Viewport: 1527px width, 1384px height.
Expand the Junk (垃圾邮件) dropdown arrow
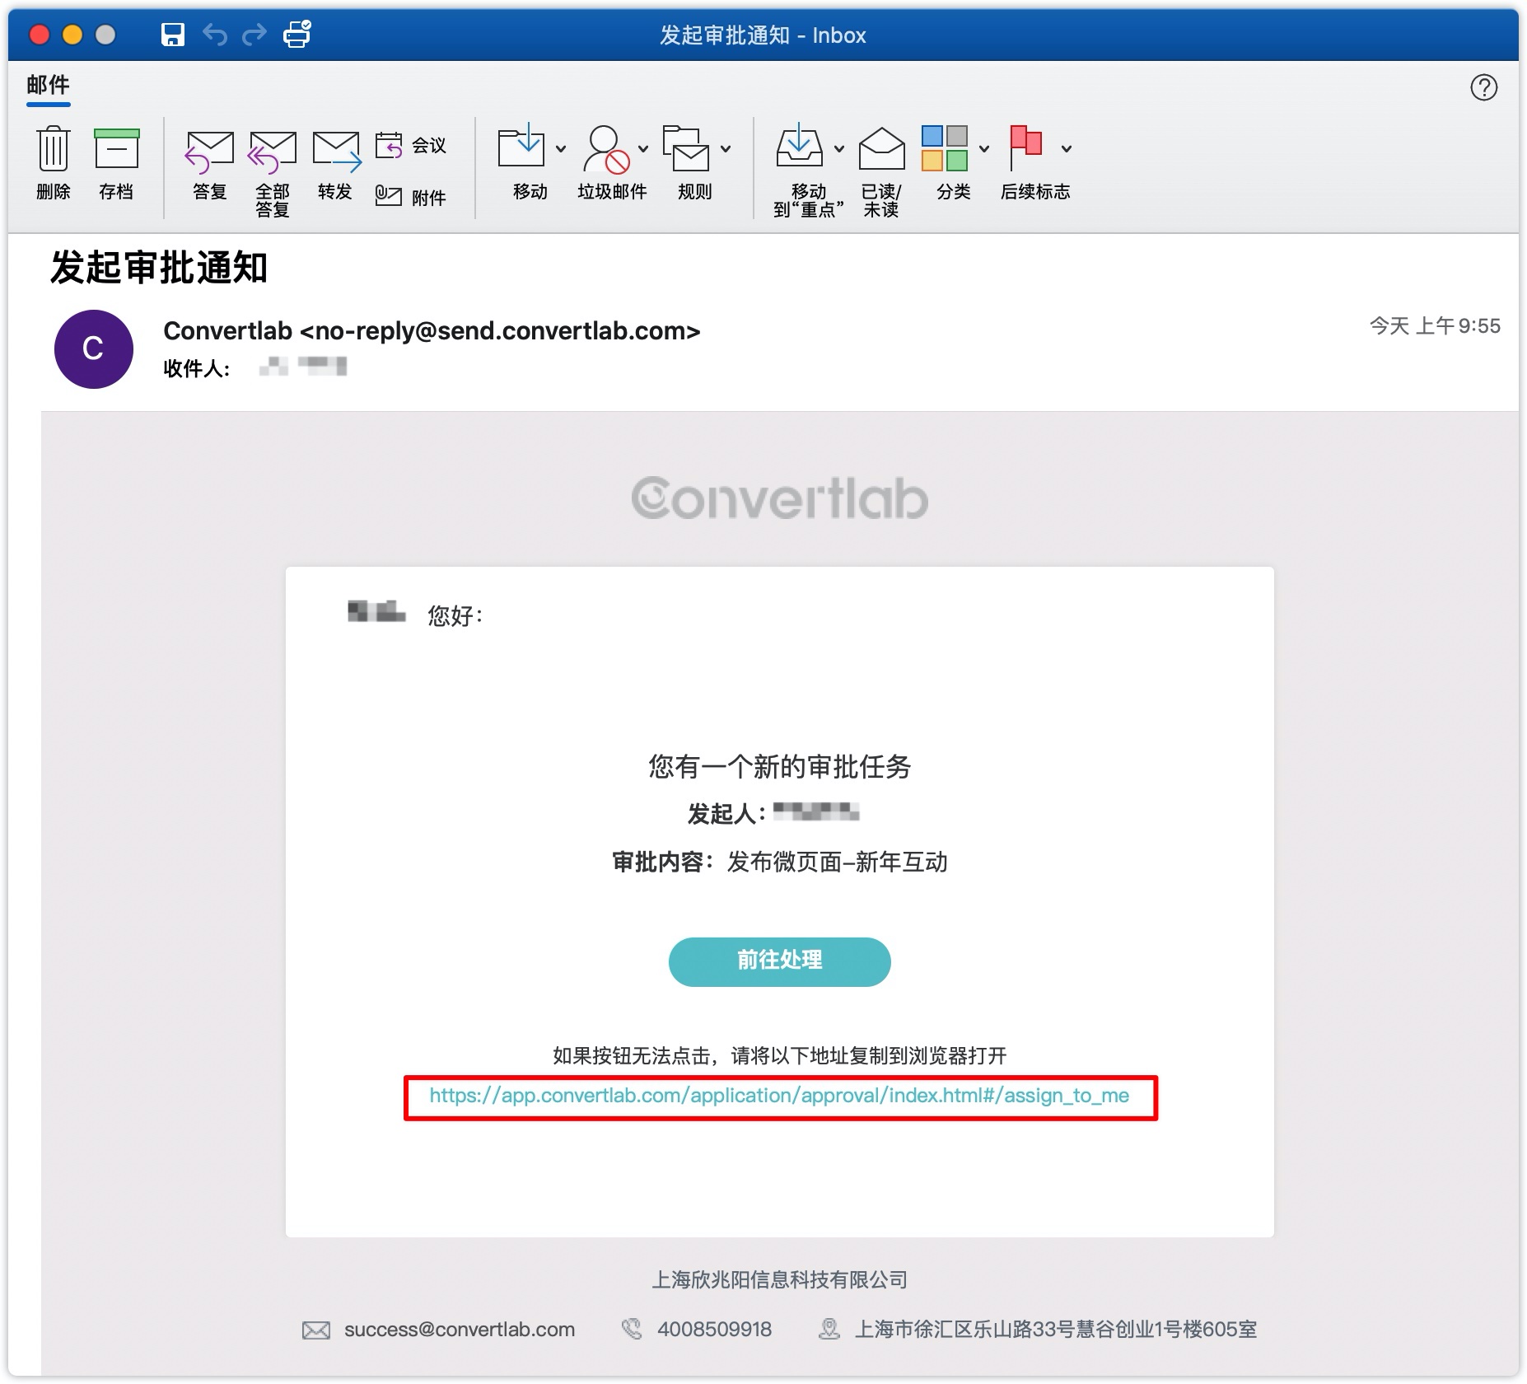tap(643, 149)
